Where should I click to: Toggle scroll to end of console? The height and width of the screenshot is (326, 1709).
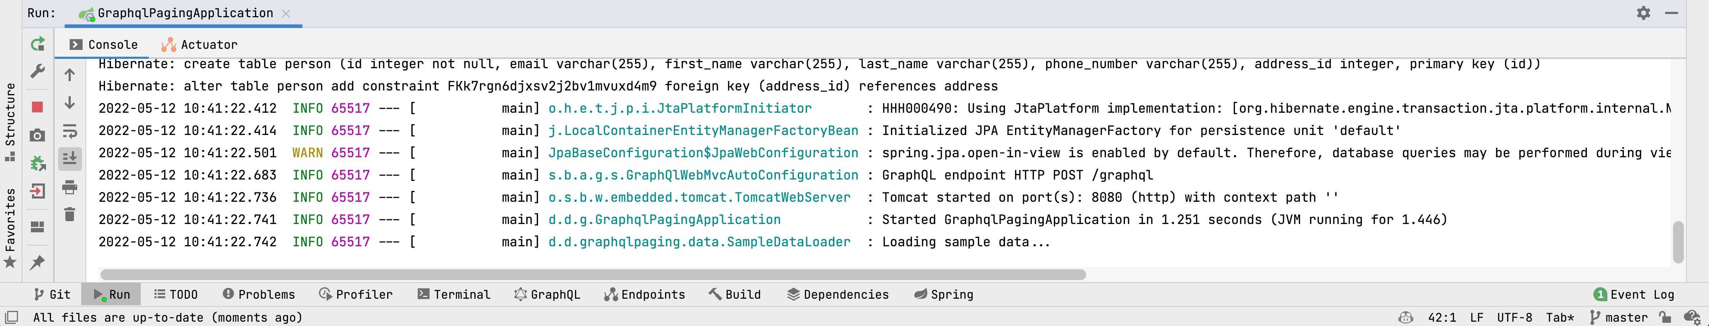point(70,158)
